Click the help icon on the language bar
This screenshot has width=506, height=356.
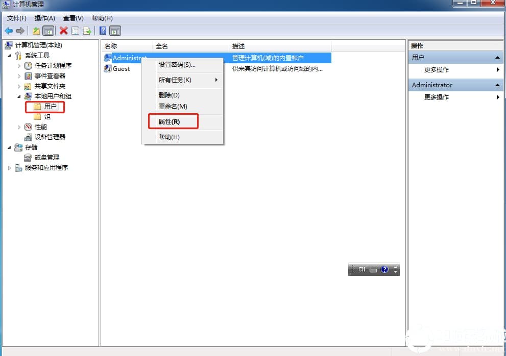click(384, 269)
